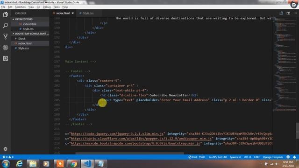
Task: Open the Go menu
Action: [38, 7]
